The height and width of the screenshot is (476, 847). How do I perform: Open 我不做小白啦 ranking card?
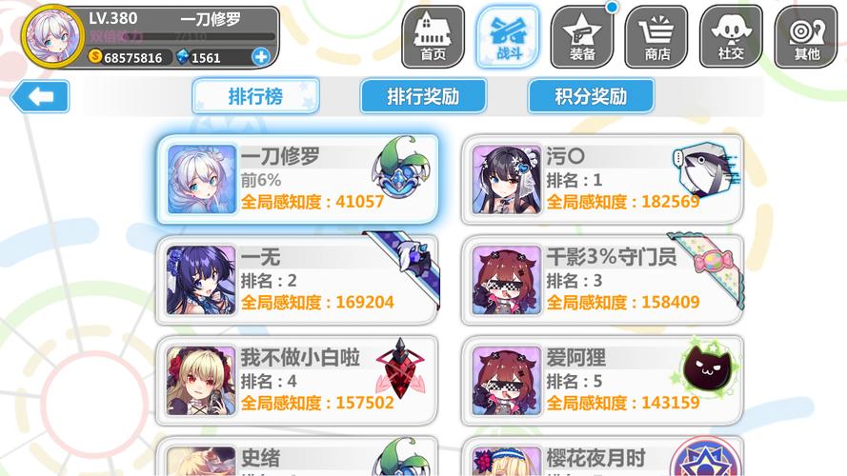click(x=296, y=381)
